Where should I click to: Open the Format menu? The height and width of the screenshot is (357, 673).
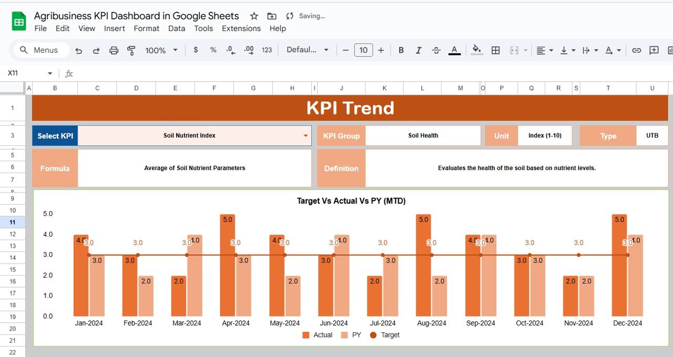tap(147, 28)
